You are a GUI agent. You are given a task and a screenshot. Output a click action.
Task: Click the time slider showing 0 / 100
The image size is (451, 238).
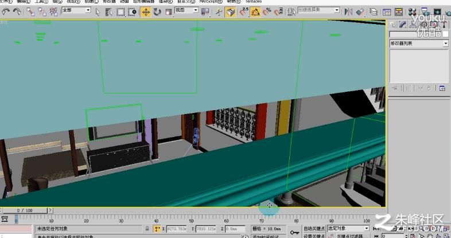coord(25,210)
